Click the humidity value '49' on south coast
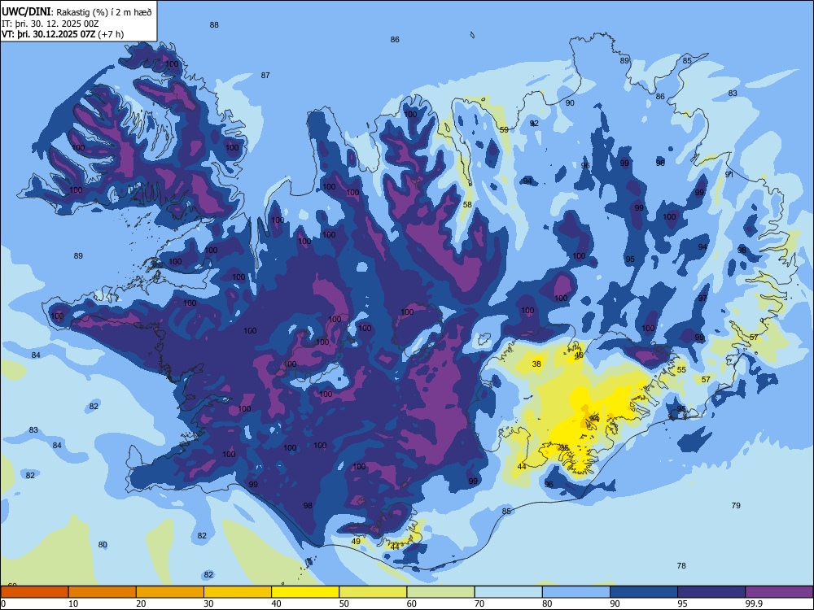This screenshot has height=610, width=814. tap(356, 542)
